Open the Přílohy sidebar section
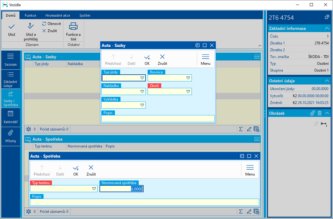333x219 pixels. [11, 137]
